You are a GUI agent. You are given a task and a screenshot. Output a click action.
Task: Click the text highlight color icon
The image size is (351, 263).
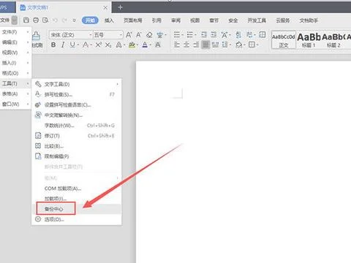click(x=132, y=45)
